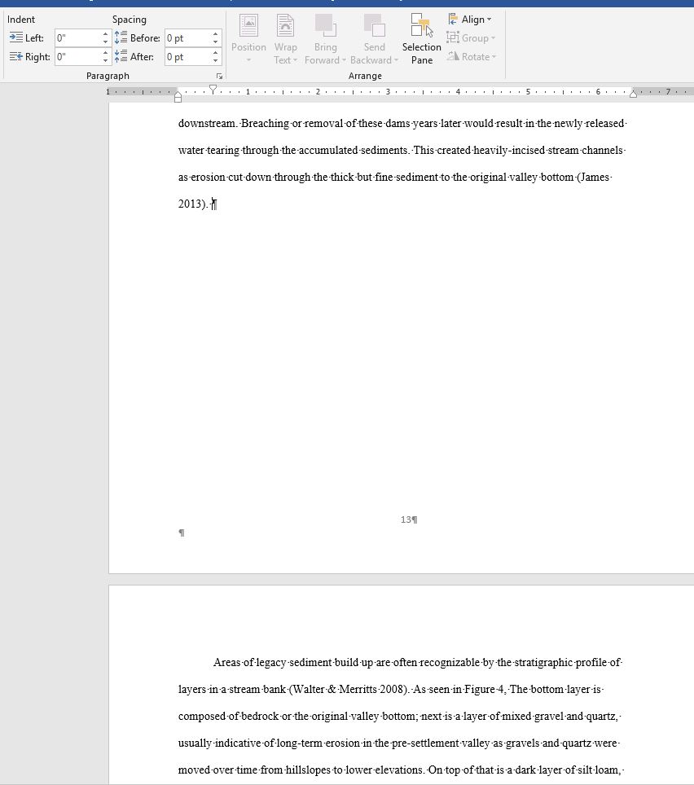Decrease the After spacing stepper
Image resolution: width=694 pixels, height=785 pixels.
(214, 60)
